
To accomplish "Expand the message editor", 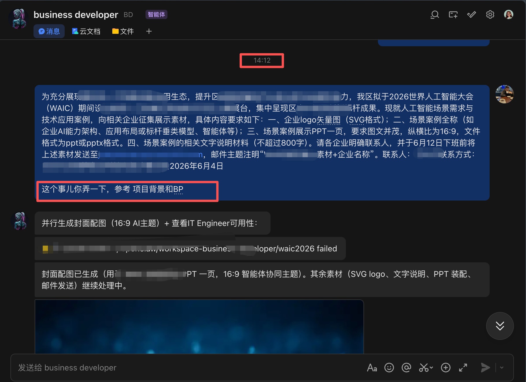I will [x=463, y=368].
